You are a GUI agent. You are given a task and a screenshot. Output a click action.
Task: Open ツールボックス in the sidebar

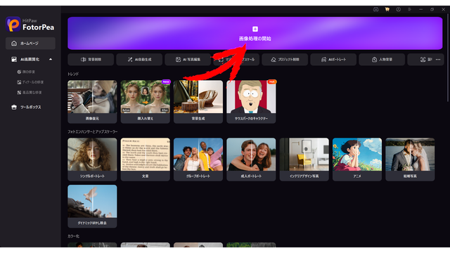coord(30,107)
